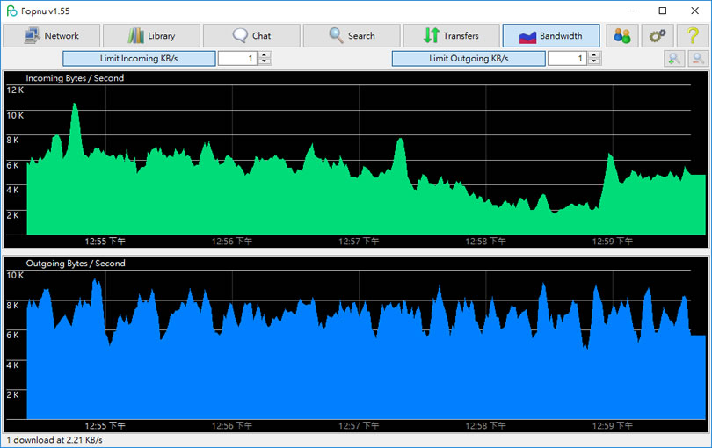Click the zoom in magnifier icon
The width and height of the screenshot is (712, 448).
[x=674, y=59]
